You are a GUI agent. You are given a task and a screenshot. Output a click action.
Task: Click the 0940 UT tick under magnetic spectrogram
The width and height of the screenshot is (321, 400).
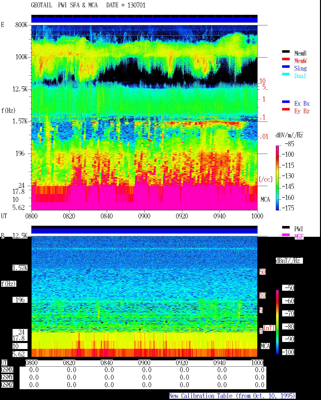tap(219, 363)
